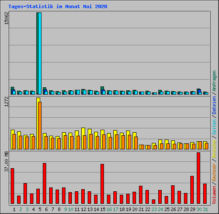Select the Volumen legend label
219x214 pixels.
tap(214, 195)
